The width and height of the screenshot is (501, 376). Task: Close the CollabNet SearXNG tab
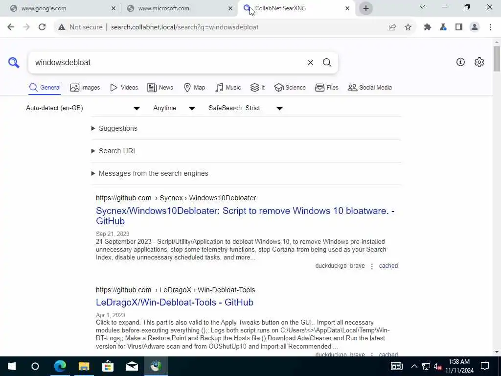pos(347,9)
